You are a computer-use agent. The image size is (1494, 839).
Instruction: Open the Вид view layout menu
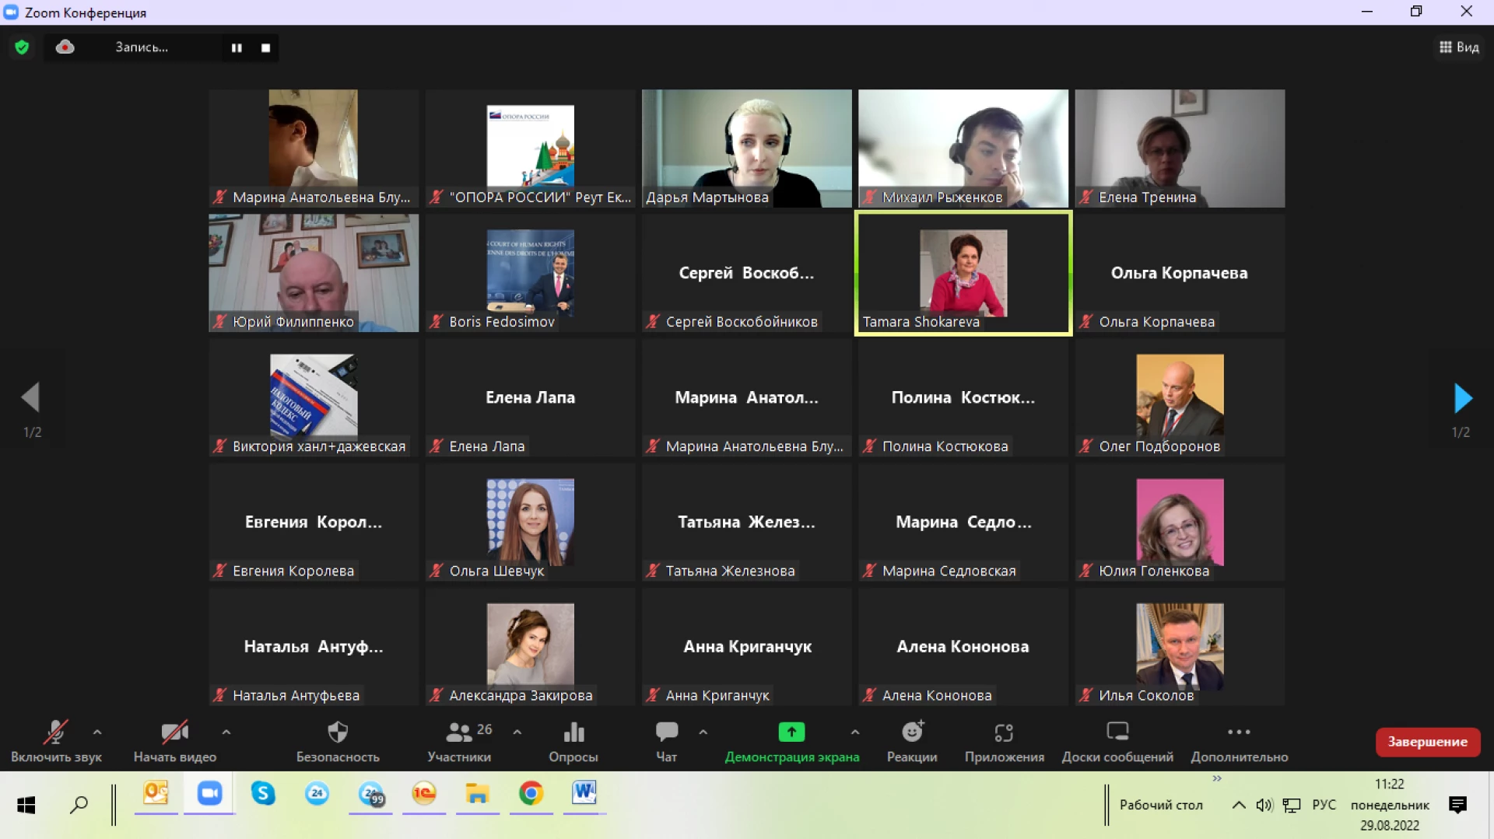tap(1459, 47)
